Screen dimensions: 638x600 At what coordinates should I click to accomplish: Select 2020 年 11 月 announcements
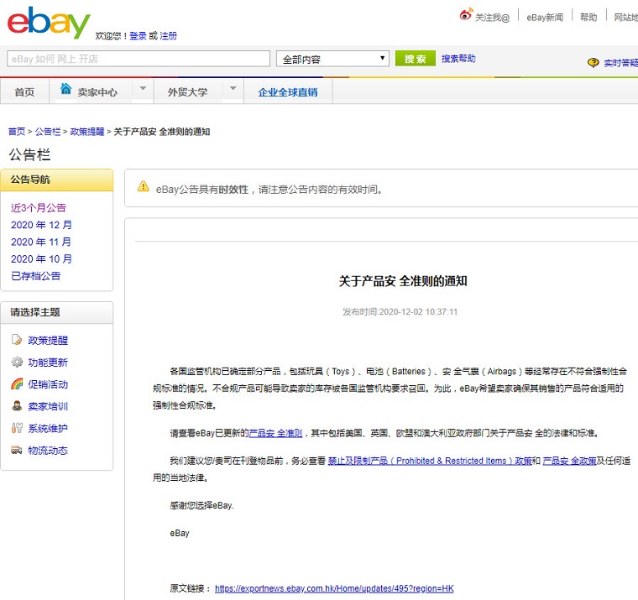point(40,242)
